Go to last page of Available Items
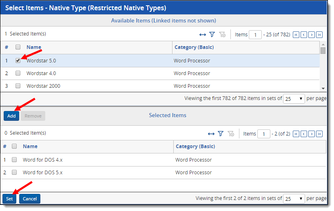Screen dimensions: 334x211 [319, 35]
